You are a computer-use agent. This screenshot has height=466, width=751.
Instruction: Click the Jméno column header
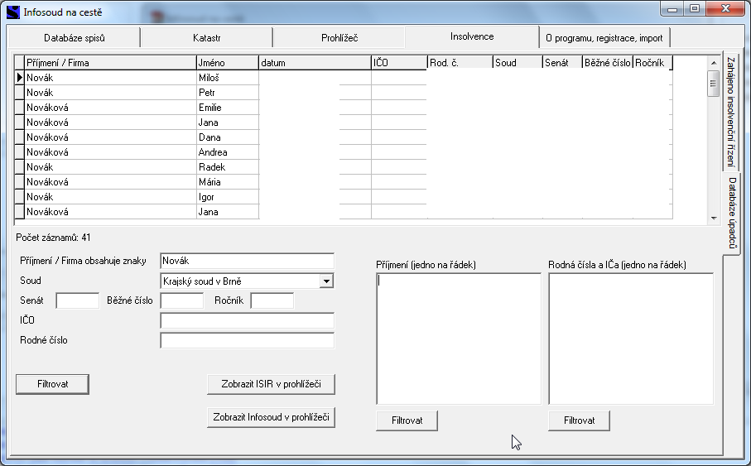228,63
